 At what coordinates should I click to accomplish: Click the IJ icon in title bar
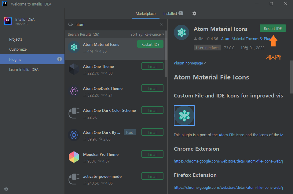tap(5, 4)
